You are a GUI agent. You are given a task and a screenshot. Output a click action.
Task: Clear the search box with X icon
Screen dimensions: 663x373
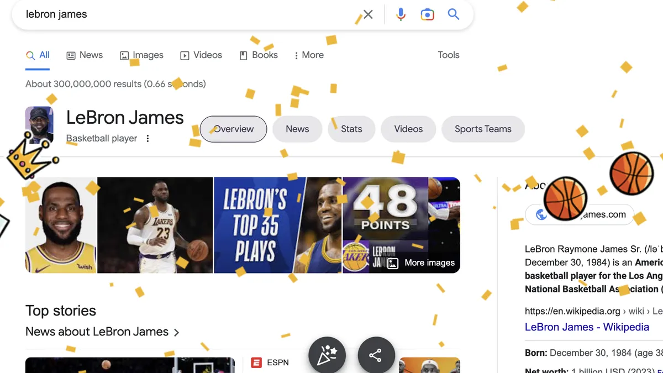pyautogui.click(x=368, y=14)
